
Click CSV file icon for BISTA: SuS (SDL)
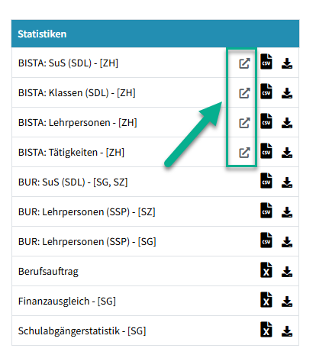266,62
